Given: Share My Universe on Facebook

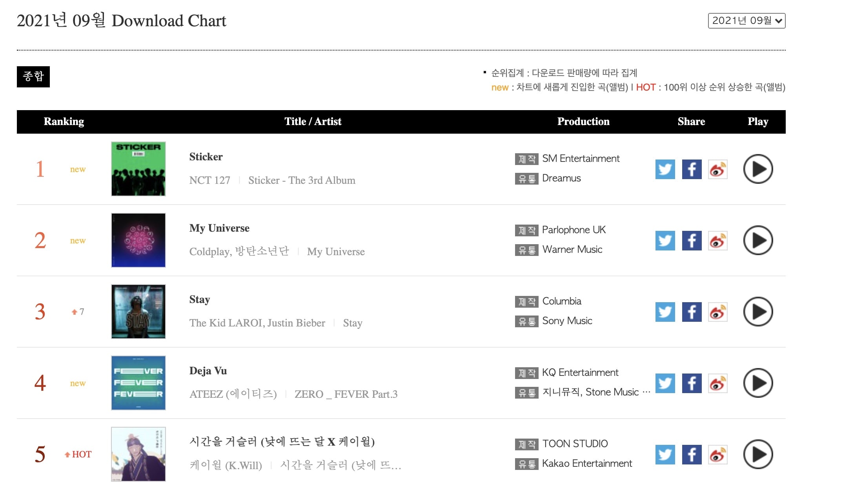Looking at the screenshot, I should tap(692, 241).
